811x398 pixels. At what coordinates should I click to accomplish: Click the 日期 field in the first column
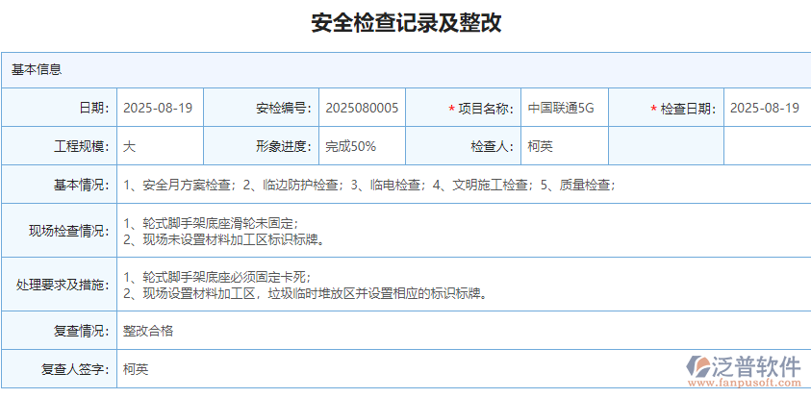coord(159,108)
